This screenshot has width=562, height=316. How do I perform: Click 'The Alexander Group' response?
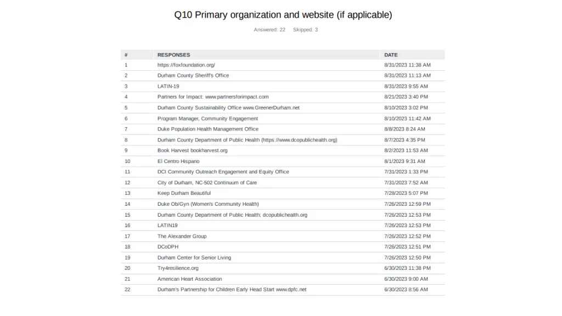(x=182, y=236)
